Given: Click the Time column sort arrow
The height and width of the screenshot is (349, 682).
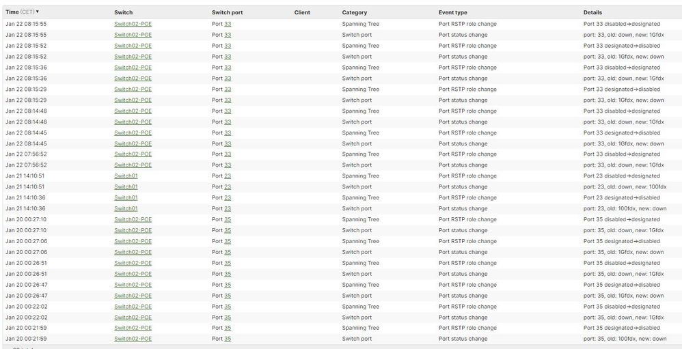Looking at the screenshot, I should coord(38,12).
